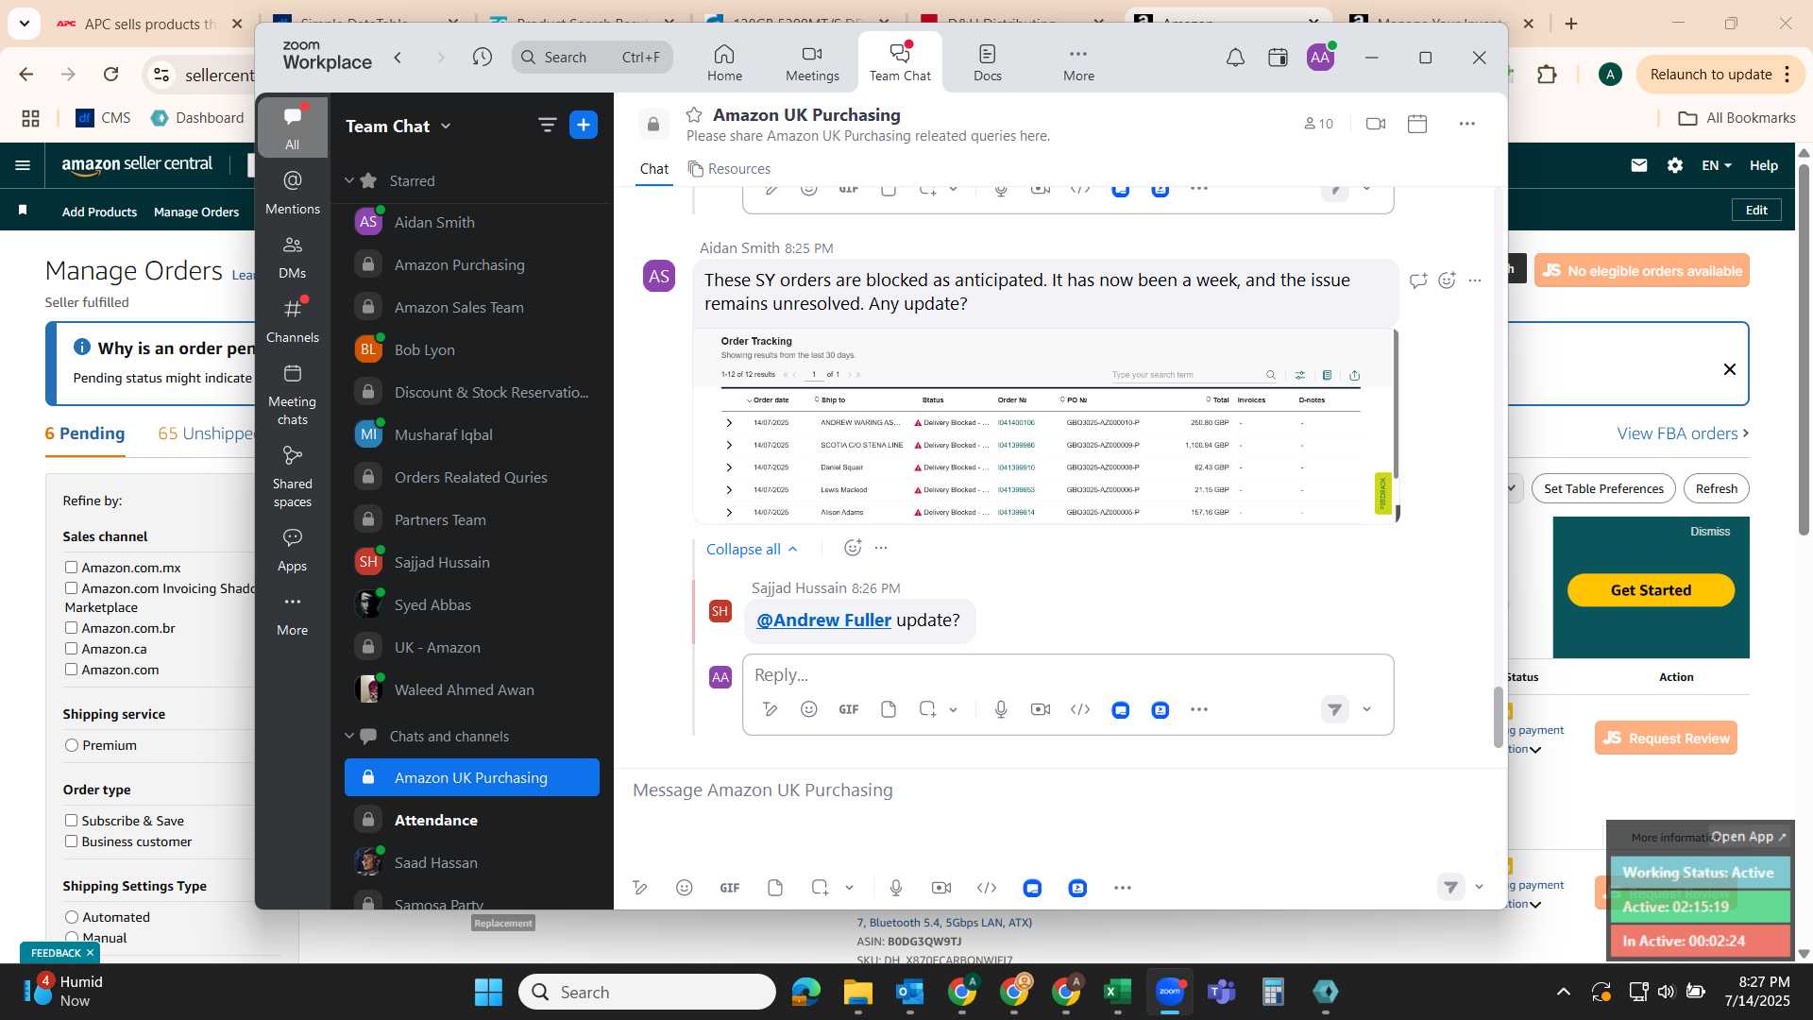
Task: Click the @Andrew Fuller mention link
Action: click(823, 620)
